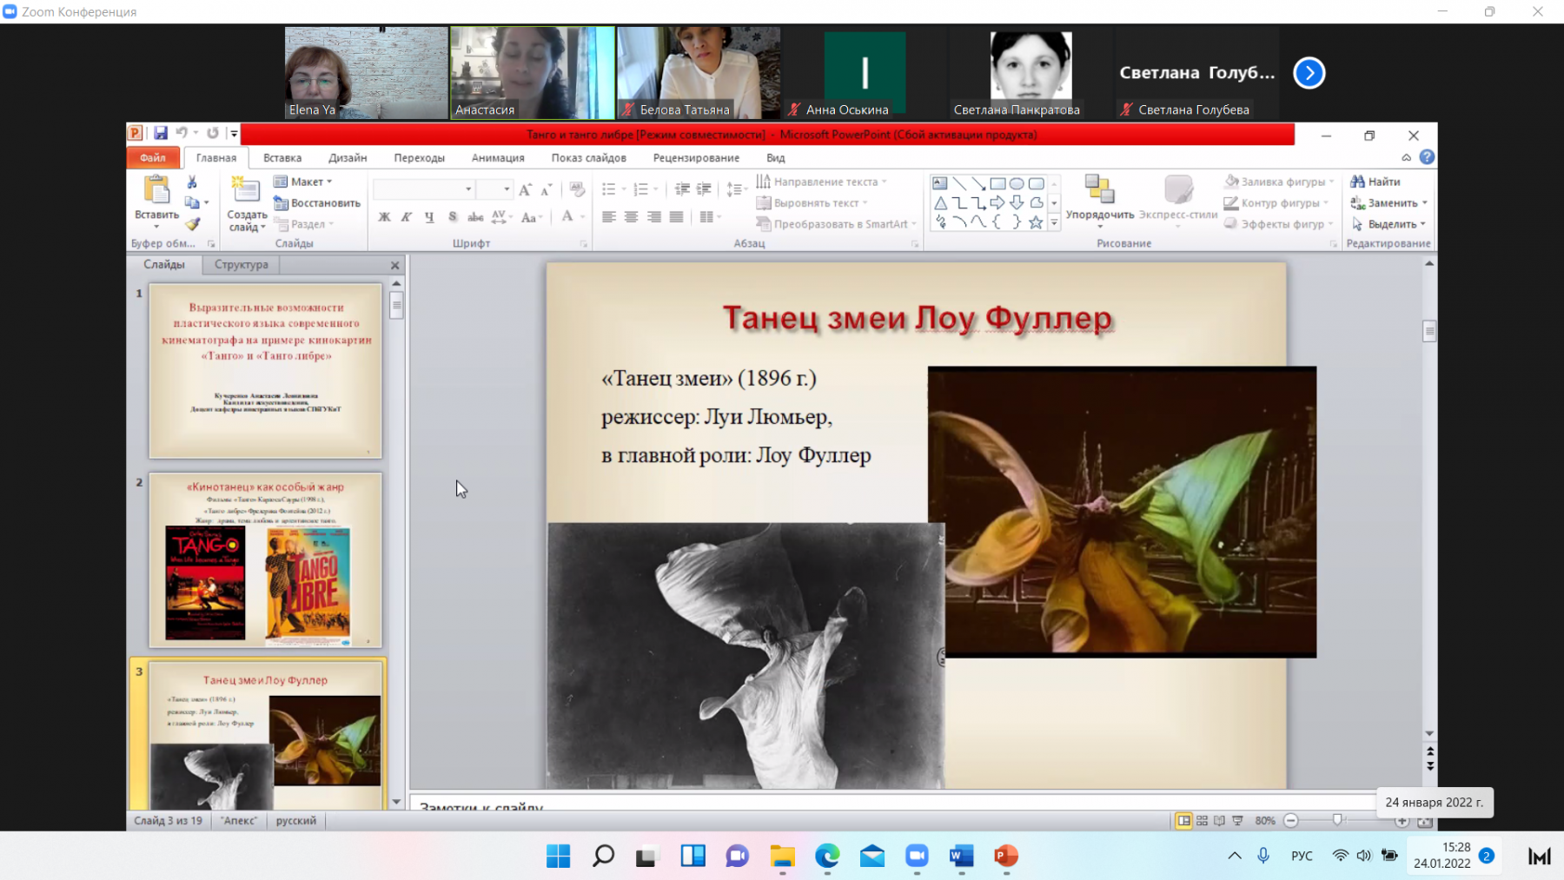Toggle numbered list
The height and width of the screenshot is (880, 1564).
pos(641,189)
